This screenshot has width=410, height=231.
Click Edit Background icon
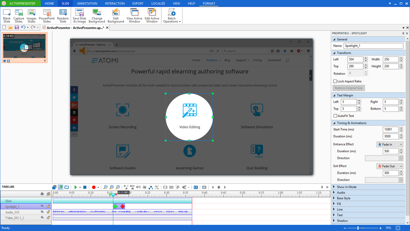pos(116,16)
